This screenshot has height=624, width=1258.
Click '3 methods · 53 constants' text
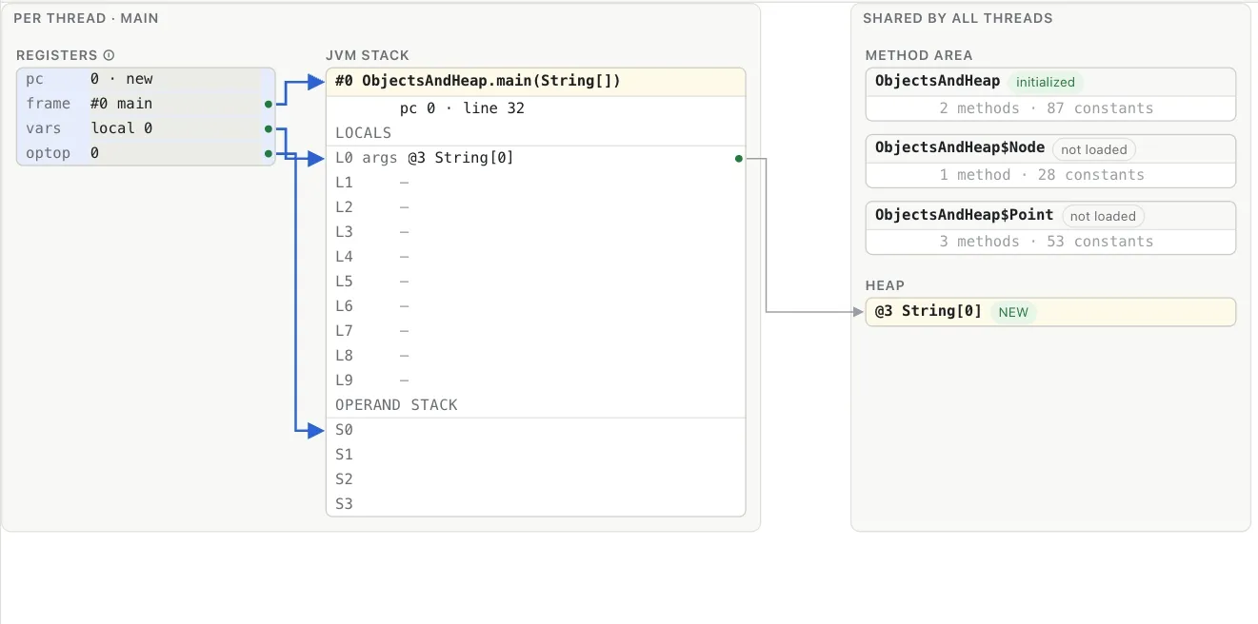[x=1046, y=242]
